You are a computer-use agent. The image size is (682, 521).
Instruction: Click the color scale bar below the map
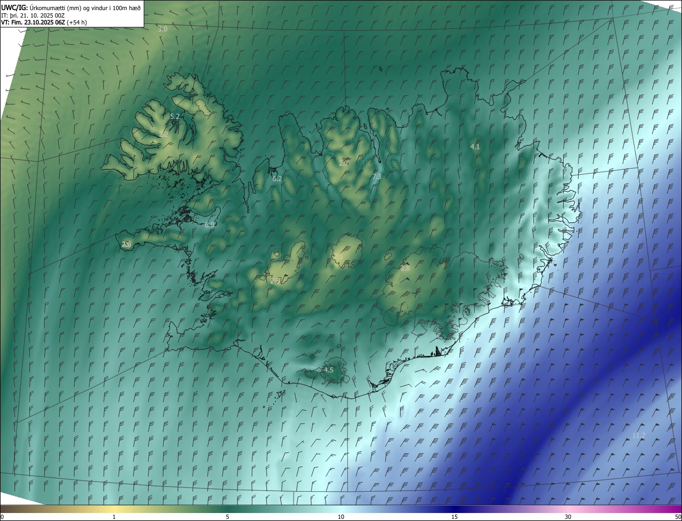pos(341,509)
